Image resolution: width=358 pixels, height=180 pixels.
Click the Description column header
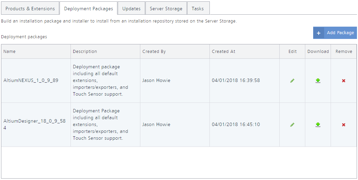pos(85,52)
